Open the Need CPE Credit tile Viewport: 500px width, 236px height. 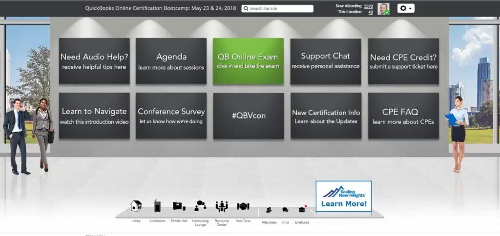coord(403,61)
